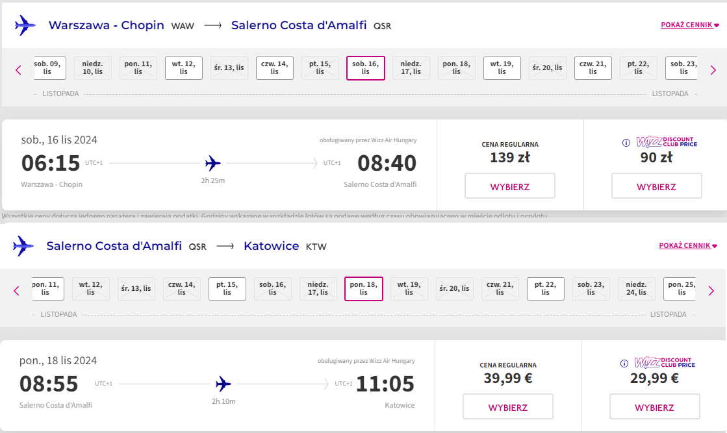Select the pt. 15, lis return date
The image size is (727, 433).
(x=227, y=288)
